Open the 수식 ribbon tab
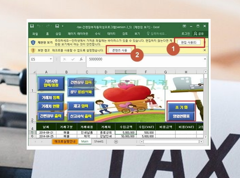240x178 pixels. click(98, 34)
